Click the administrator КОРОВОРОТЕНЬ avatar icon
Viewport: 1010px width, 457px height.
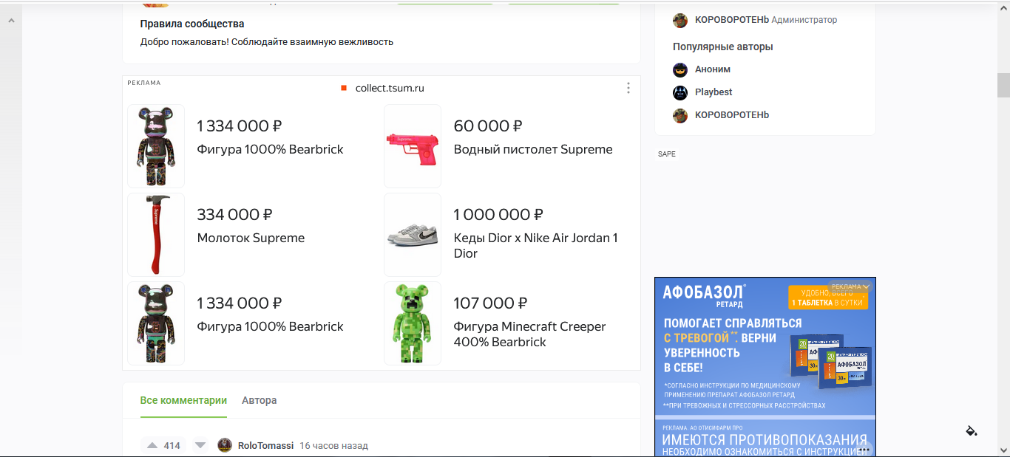pyautogui.click(x=680, y=21)
